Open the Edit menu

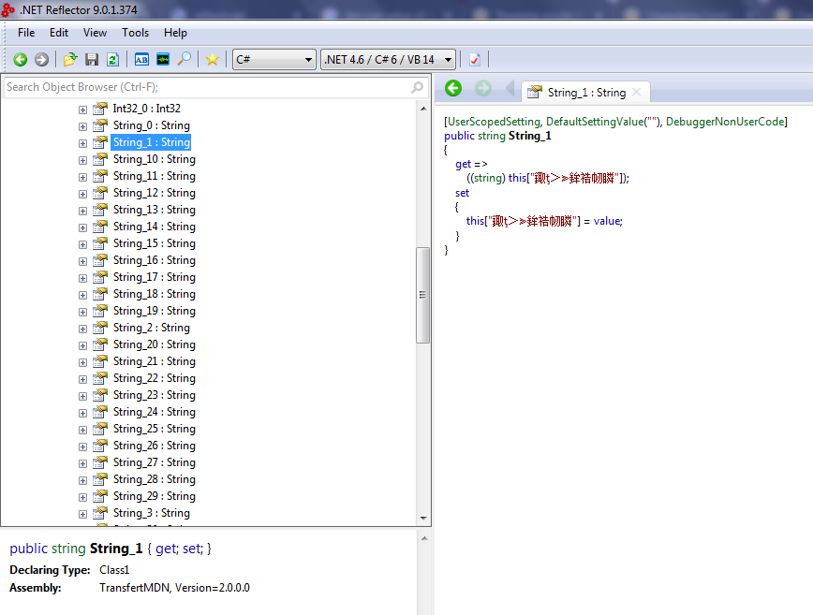pyautogui.click(x=59, y=33)
